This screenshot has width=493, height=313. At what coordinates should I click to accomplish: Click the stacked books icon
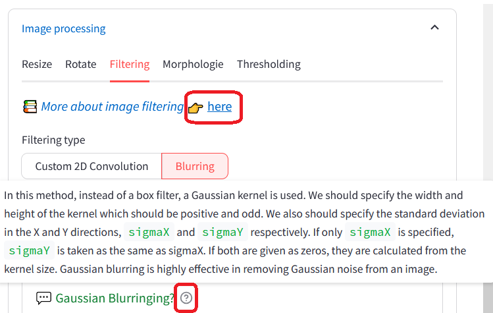29,107
